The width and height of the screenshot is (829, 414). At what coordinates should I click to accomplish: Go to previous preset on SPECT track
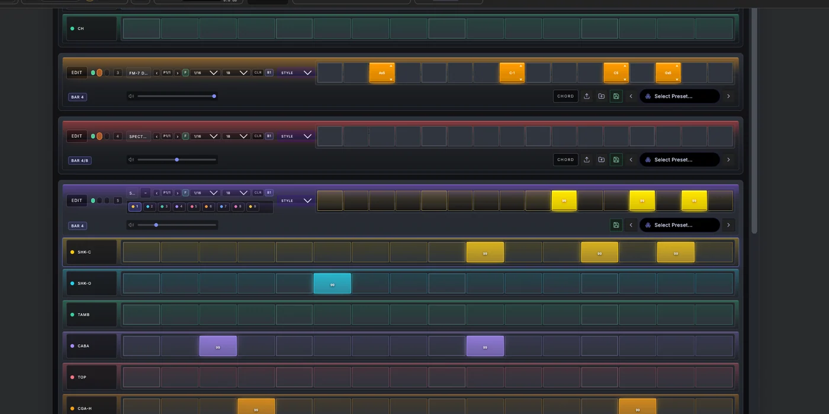point(631,160)
